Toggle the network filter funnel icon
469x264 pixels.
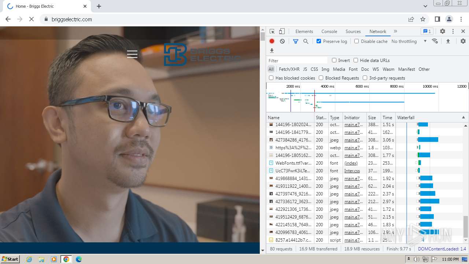pyautogui.click(x=296, y=41)
